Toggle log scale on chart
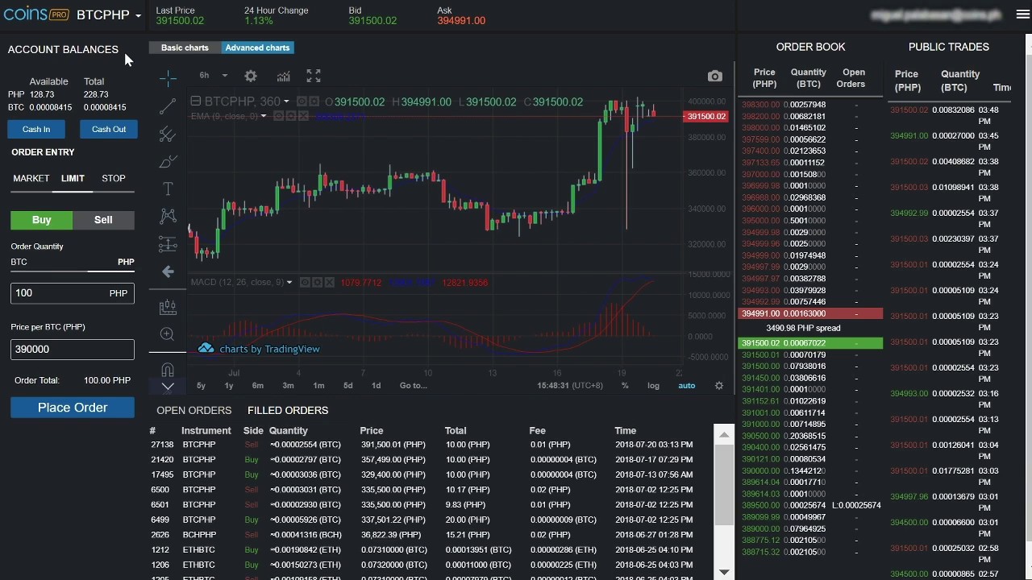The width and height of the screenshot is (1032, 580). point(653,386)
